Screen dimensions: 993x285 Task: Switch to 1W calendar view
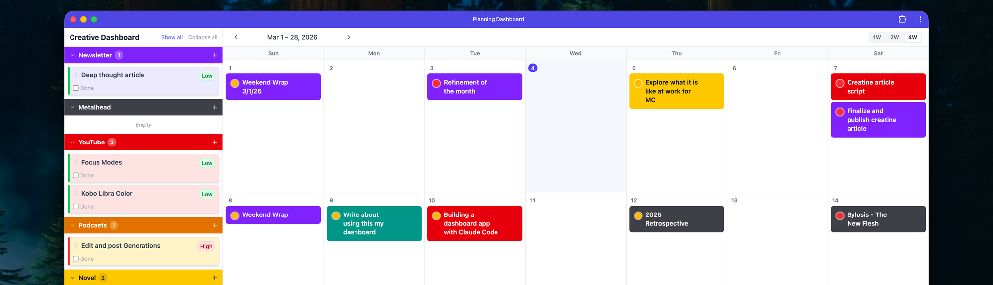[877, 37]
